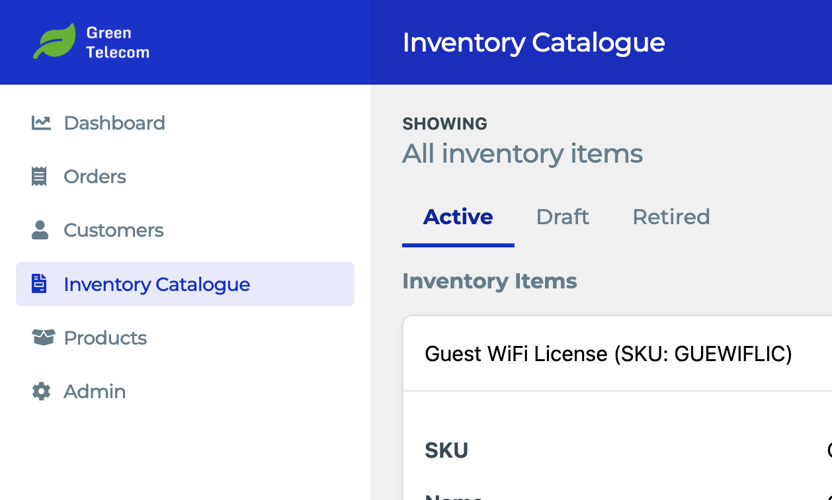Screen dimensions: 832x500
Task: Open the Dashboard menu label
Action: (114, 123)
